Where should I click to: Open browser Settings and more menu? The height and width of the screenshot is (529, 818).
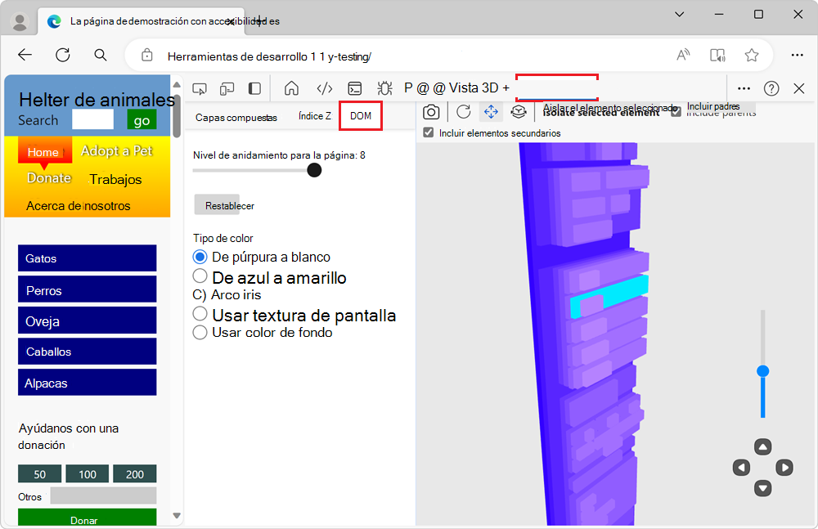pos(797,55)
